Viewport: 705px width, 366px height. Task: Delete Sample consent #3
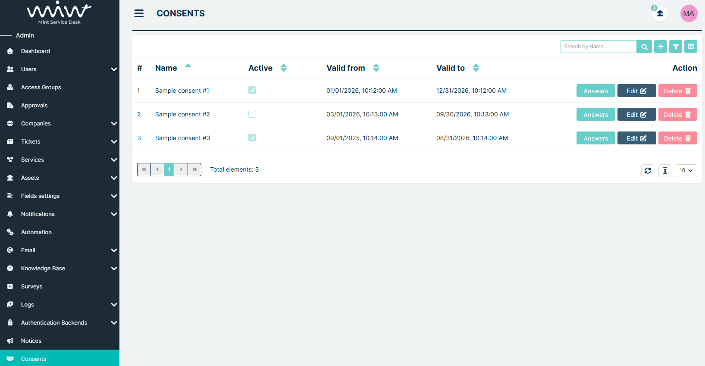click(677, 138)
